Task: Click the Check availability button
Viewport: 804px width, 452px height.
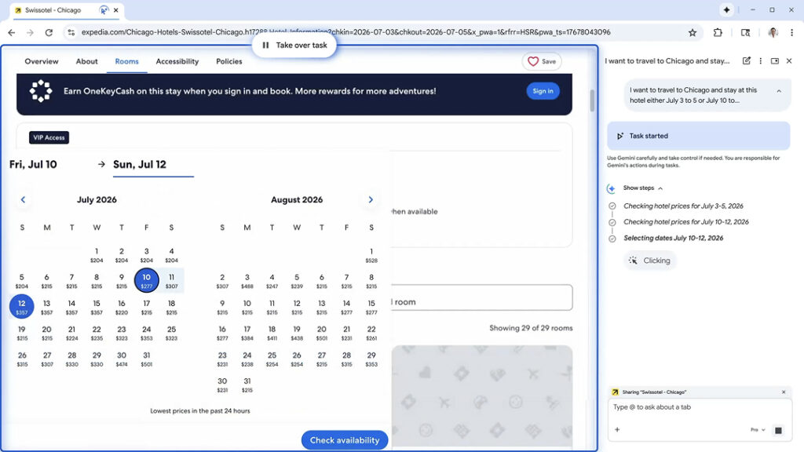Action: pyautogui.click(x=345, y=440)
